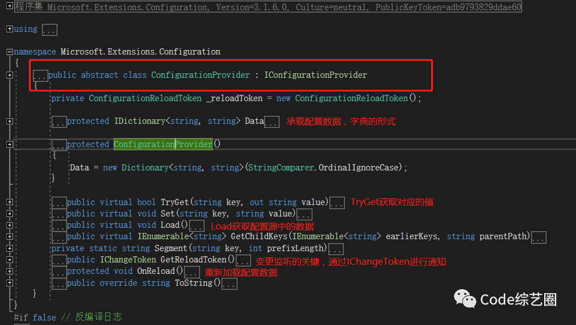Viewport: 576px width, 325px height.
Task: Click OrdinalIgnoreCase member
Action: 358,168
